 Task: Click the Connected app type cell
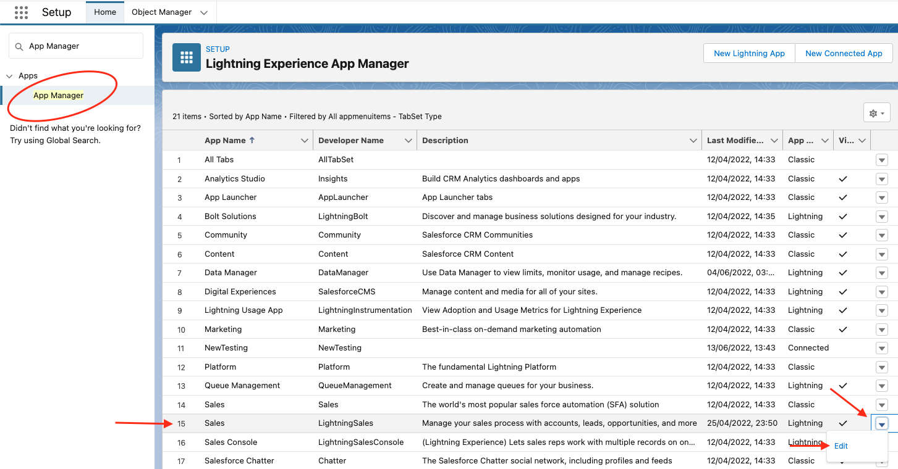click(808, 348)
